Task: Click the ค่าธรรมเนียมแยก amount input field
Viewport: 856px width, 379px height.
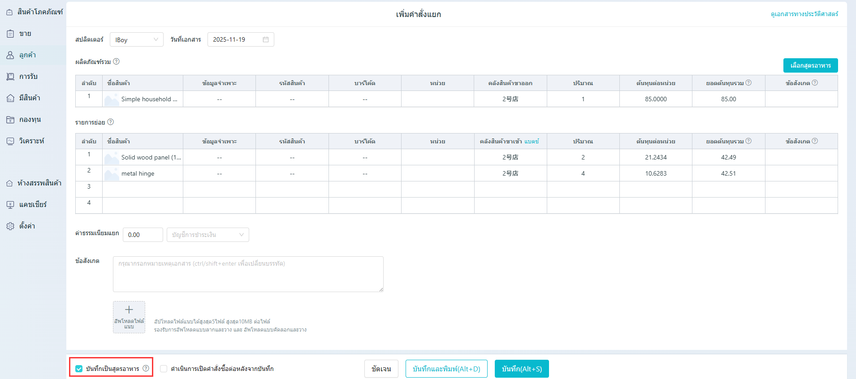Action: point(143,235)
